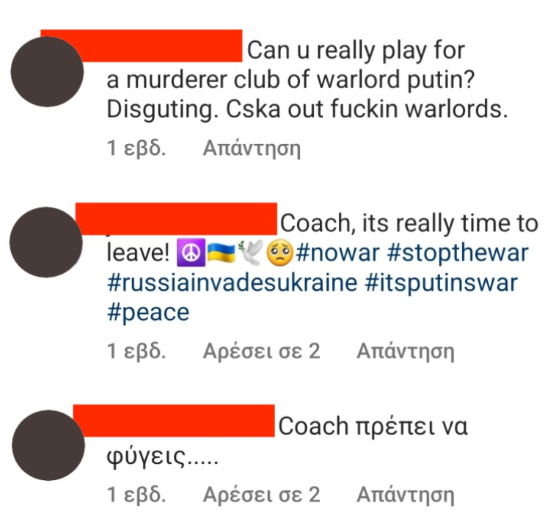
Task: Follow the #russiainvadesukraine hashtag link
Action: point(233,283)
